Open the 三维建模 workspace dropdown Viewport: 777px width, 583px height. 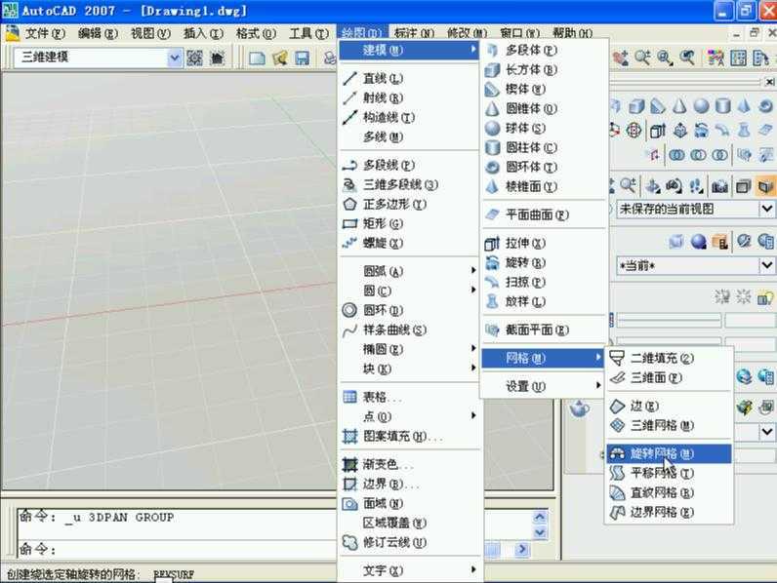(174, 58)
